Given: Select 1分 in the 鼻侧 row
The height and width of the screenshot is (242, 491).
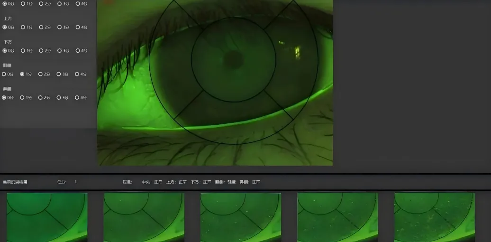Looking at the screenshot, I should point(22,97).
